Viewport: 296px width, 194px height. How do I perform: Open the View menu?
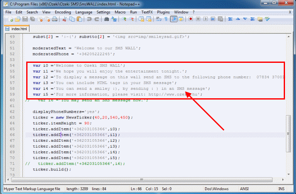click(46, 12)
